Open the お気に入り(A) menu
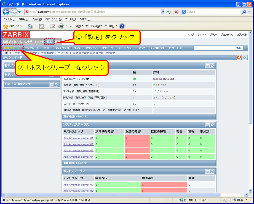The height and width of the screenshot is (204, 254). click(54, 19)
